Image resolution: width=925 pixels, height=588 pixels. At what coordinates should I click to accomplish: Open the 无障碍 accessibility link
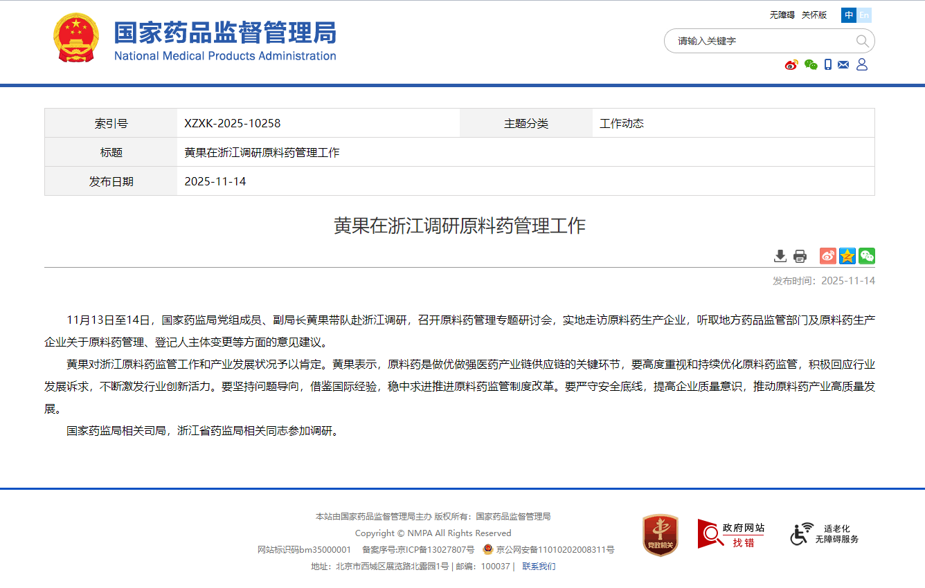[782, 15]
